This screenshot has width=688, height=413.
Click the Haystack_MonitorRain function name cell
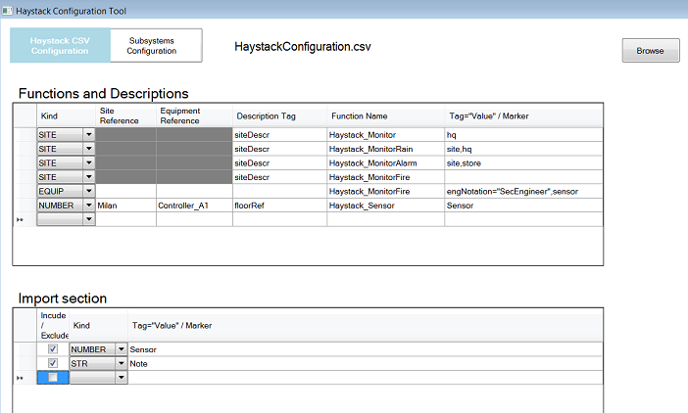(385, 149)
